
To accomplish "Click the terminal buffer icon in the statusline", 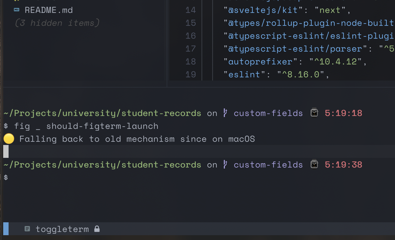I will [x=27, y=229].
